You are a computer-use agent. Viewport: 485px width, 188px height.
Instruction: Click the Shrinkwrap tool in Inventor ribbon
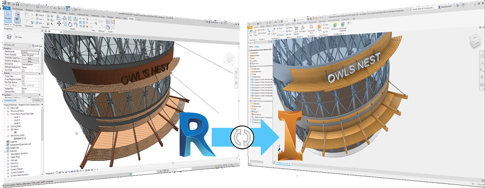click(x=335, y=26)
